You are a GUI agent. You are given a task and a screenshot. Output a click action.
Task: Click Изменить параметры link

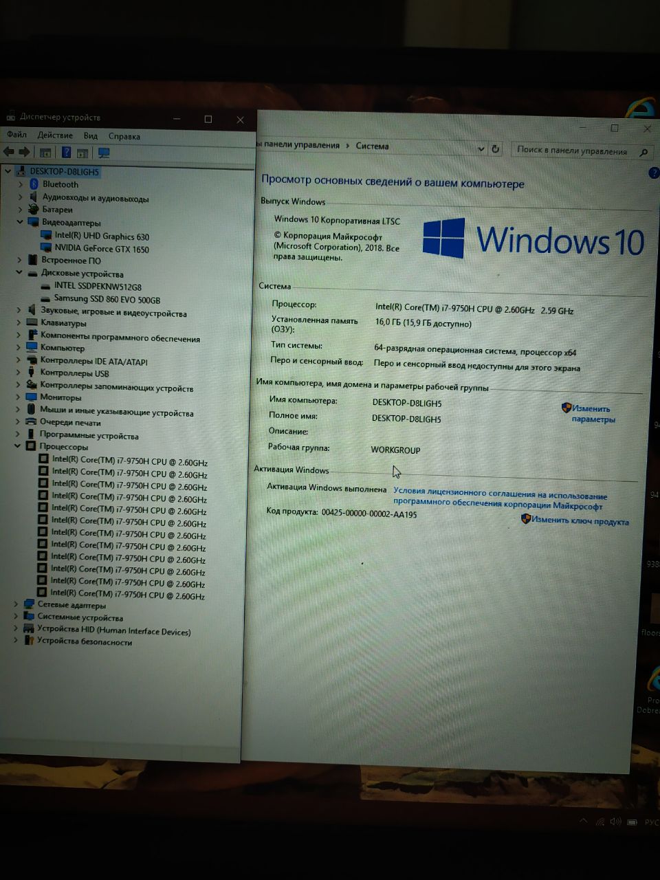pyautogui.click(x=593, y=413)
